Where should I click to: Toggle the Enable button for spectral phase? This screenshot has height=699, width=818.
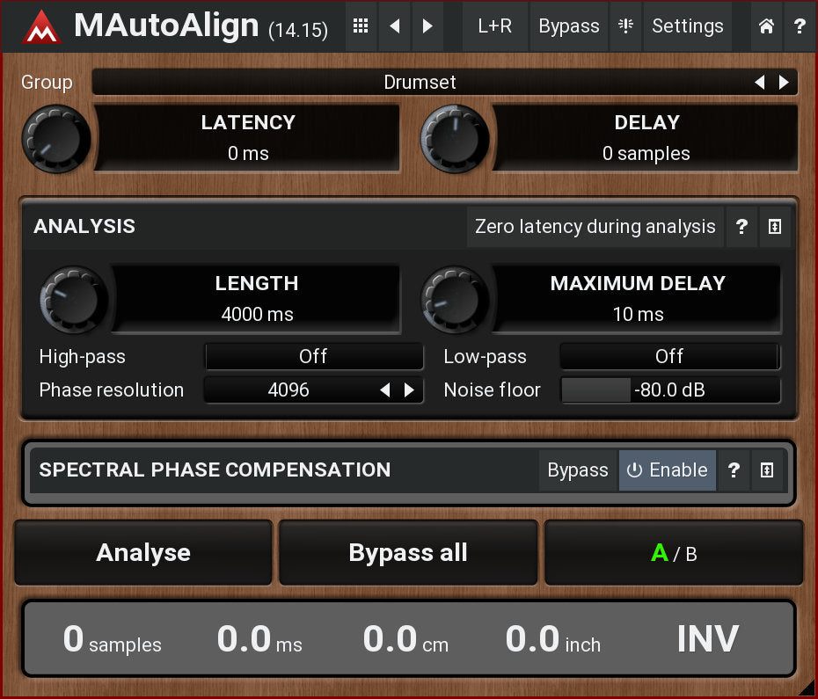tap(667, 470)
